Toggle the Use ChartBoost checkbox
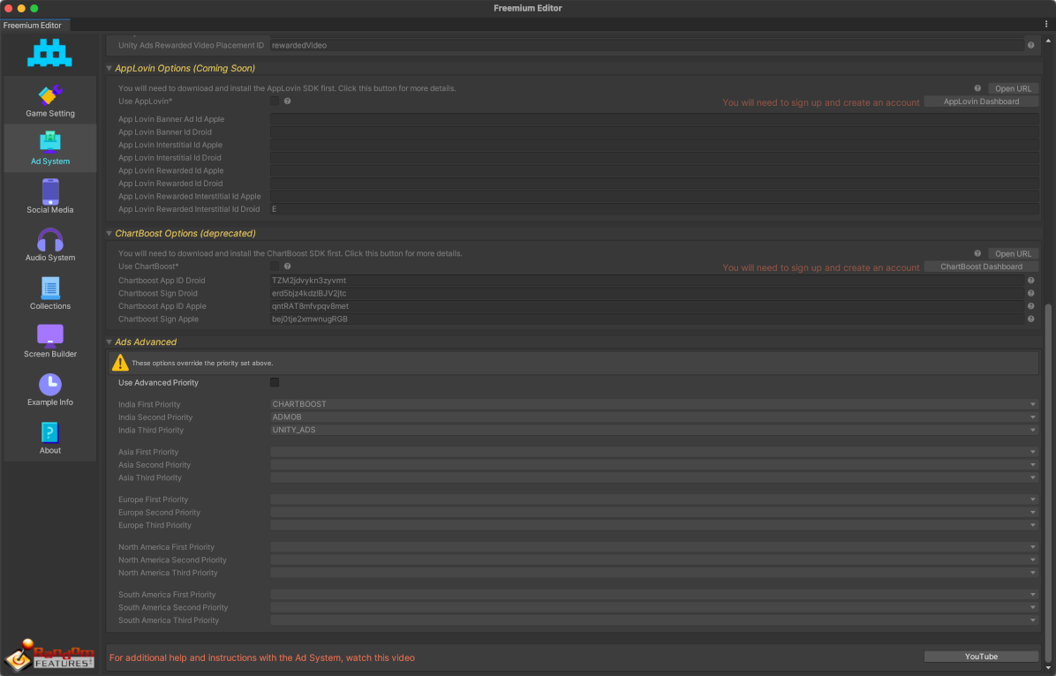The image size is (1056, 676). [275, 267]
